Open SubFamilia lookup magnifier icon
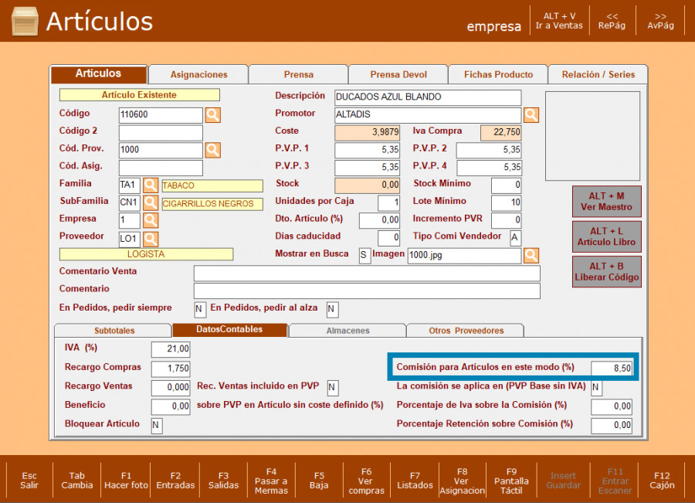The height and width of the screenshot is (503, 695). [151, 203]
